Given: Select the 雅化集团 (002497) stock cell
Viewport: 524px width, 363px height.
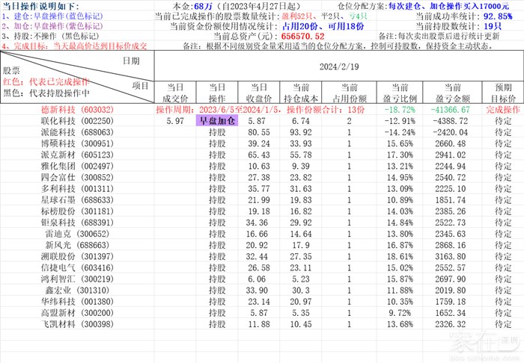Looking at the screenshot, I should (x=78, y=165).
